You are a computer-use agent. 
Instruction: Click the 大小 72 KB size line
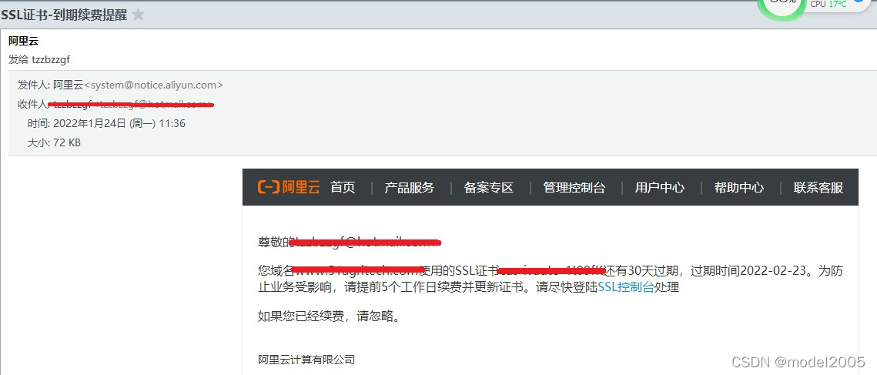54,142
